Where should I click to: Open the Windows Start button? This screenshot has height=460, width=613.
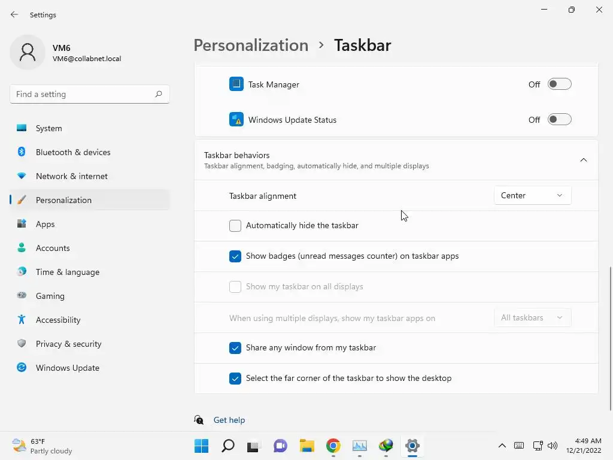[201, 446]
